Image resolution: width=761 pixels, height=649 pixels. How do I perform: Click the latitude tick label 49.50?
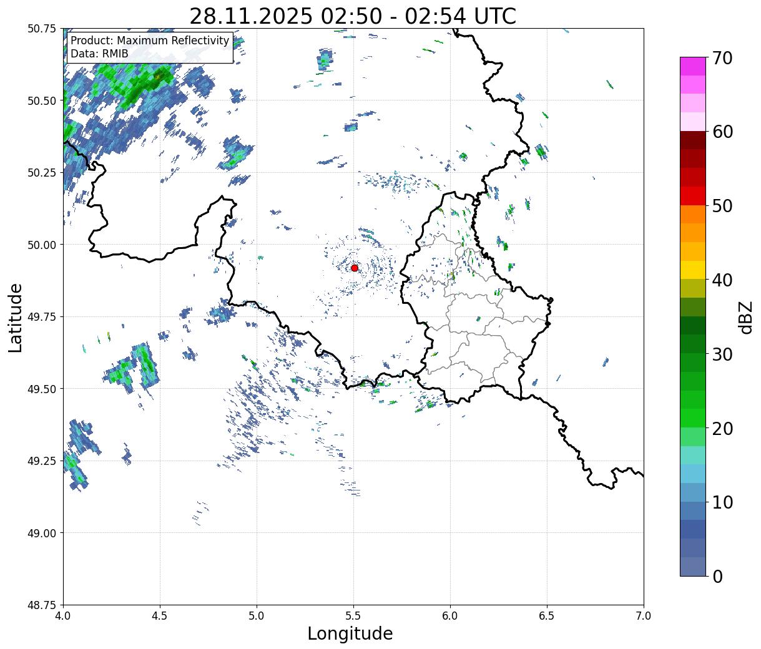coord(43,389)
